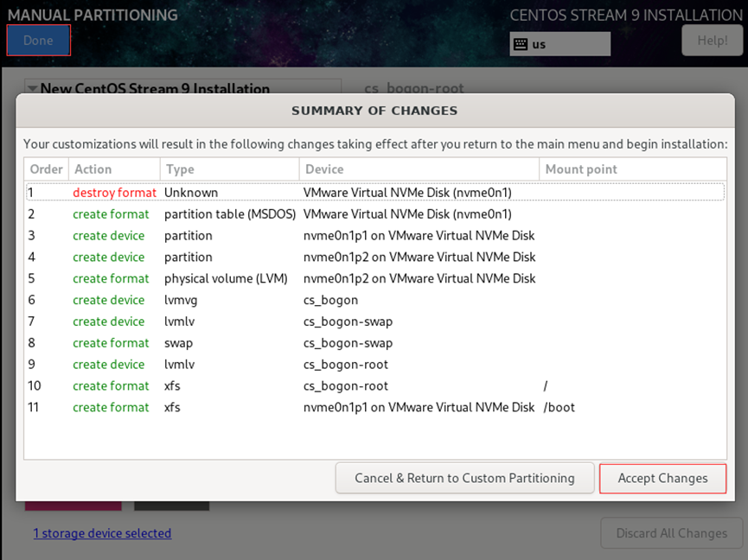Screen dimensions: 748x560
Task: Select the lvmvg cs_bogon row
Action: (x=375, y=300)
